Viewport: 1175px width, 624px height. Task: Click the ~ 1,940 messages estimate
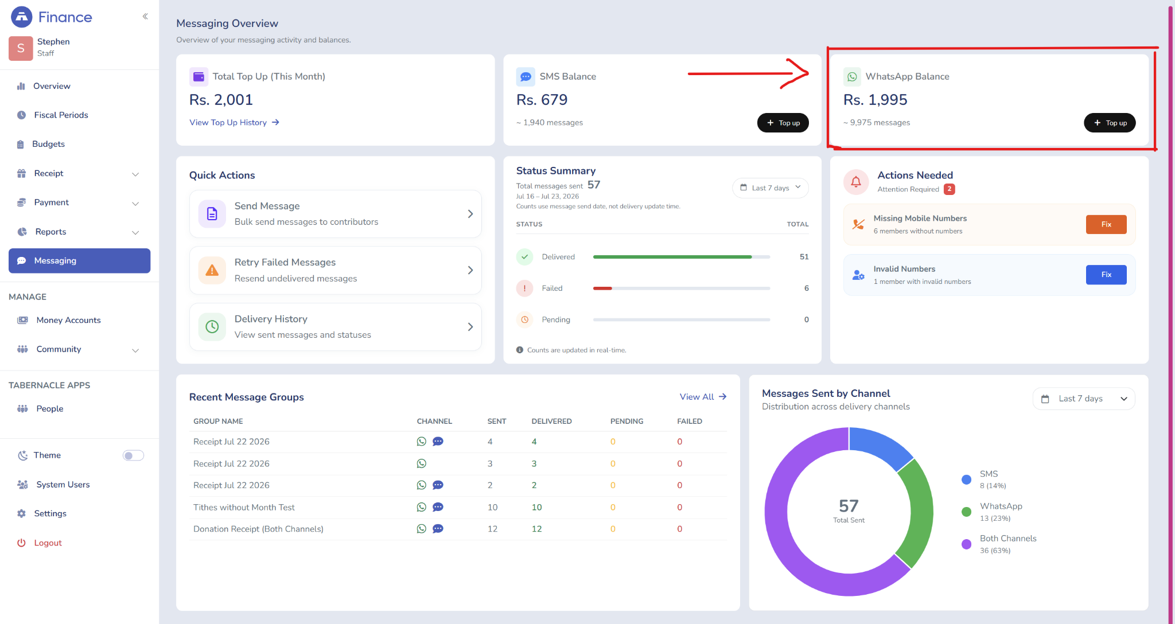click(550, 122)
